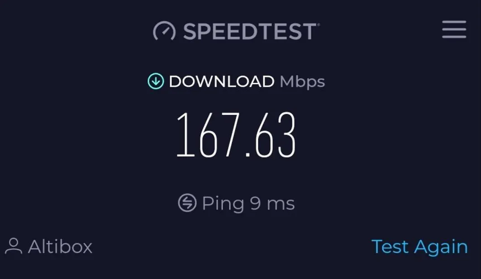Select the 9 ping value digit
The width and height of the screenshot is (481, 279).
tap(256, 204)
